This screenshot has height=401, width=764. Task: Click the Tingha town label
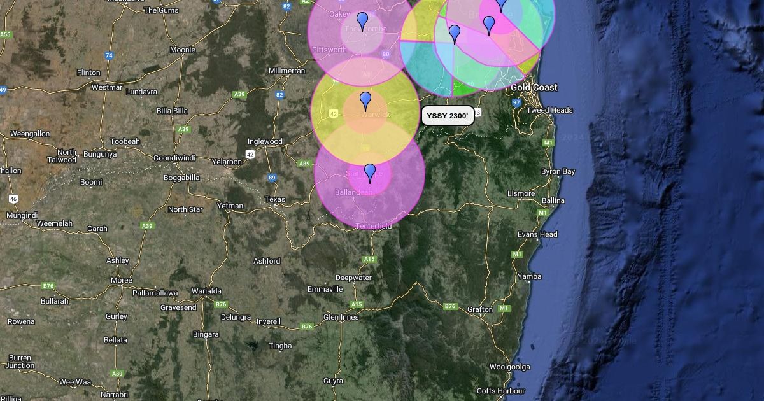coord(280,346)
